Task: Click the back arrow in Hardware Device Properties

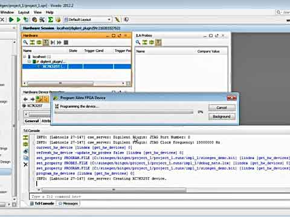Action: point(25,99)
